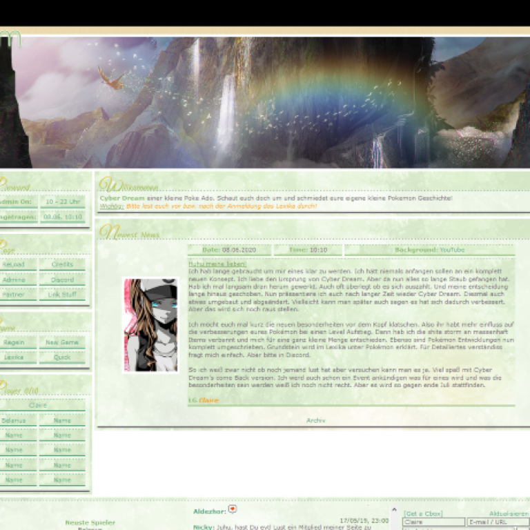Open the Link Stuff page

(x=62, y=295)
